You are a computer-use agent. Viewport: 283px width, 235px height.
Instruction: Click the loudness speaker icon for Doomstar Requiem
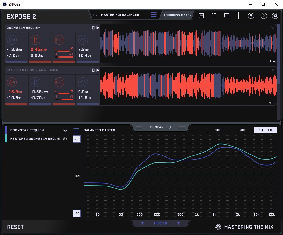click(x=12, y=40)
